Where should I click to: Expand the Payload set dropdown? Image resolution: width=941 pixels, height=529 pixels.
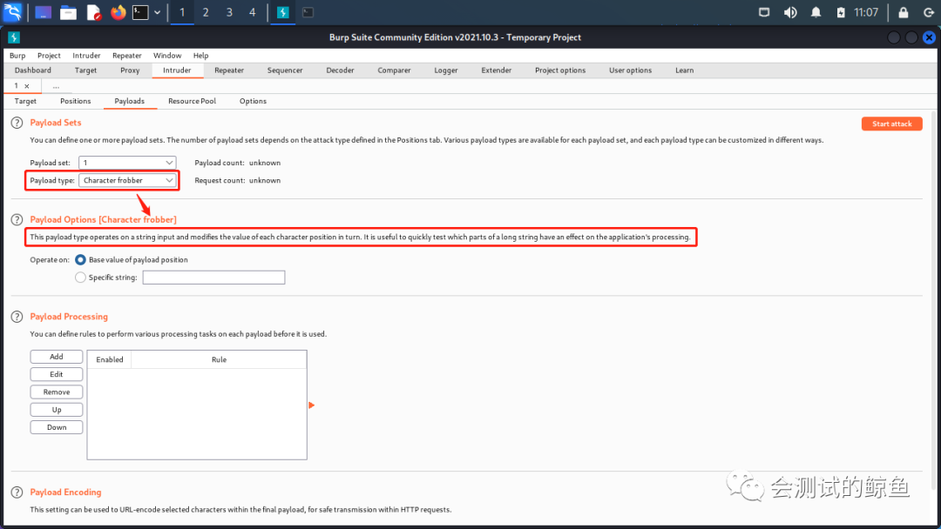127,163
